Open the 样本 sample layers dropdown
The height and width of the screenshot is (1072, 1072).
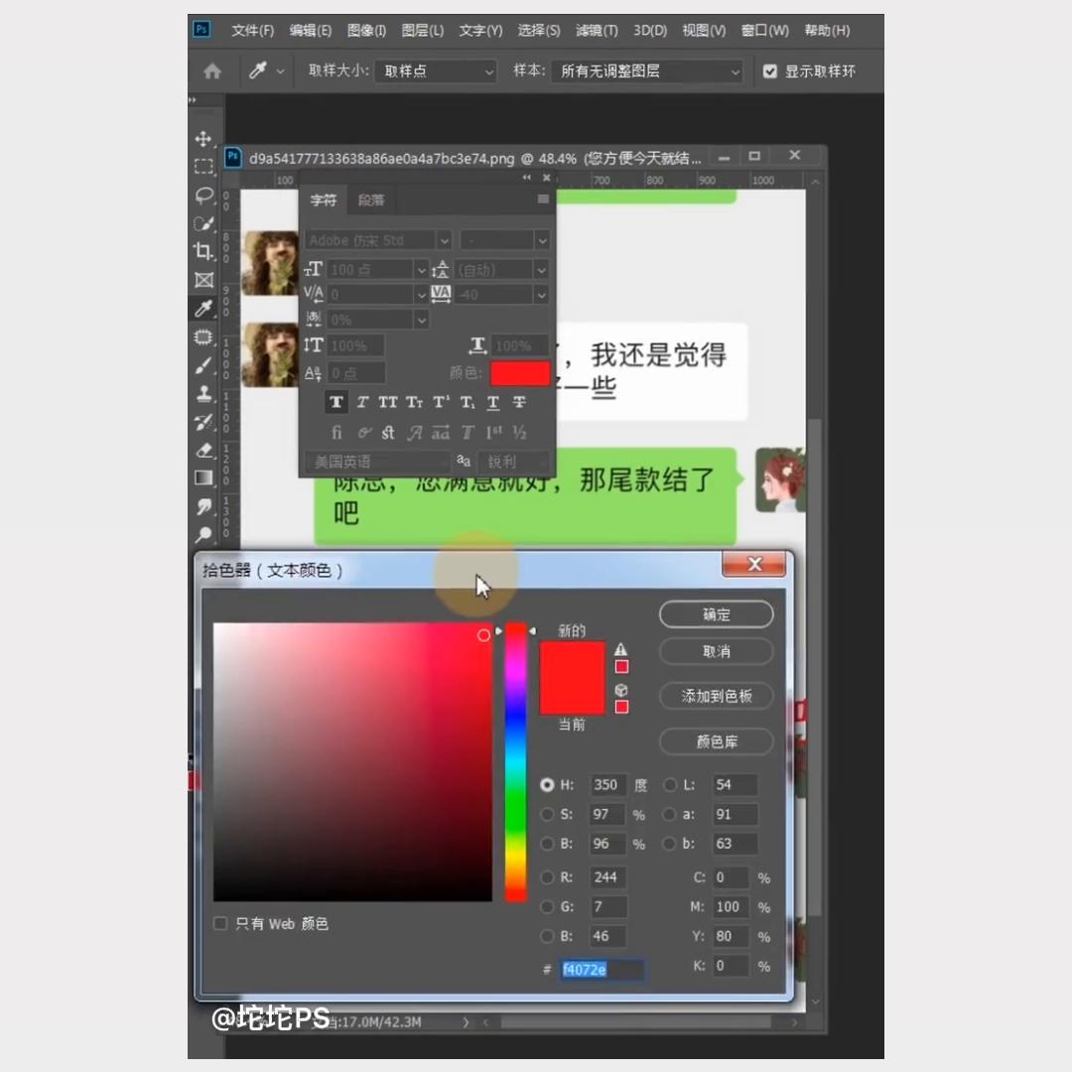[x=646, y=70]
